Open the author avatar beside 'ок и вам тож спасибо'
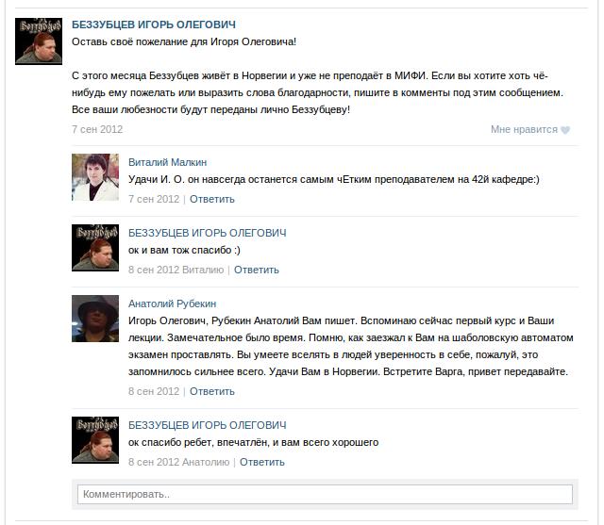The height and width of the screenshot is (525, 604). pyautogui.click(x=95, y=248)
